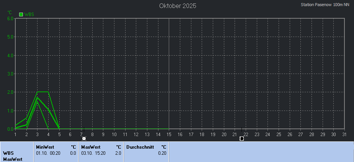
Task: Click the full moon icon below day 7
Action: 84,138
